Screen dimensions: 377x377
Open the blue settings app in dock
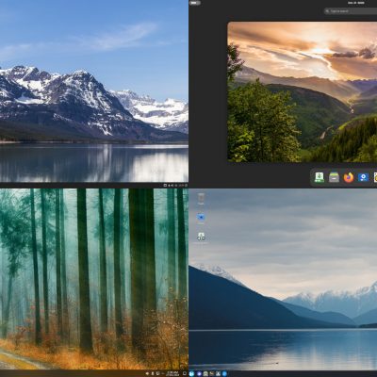click(x=363, y=177)
